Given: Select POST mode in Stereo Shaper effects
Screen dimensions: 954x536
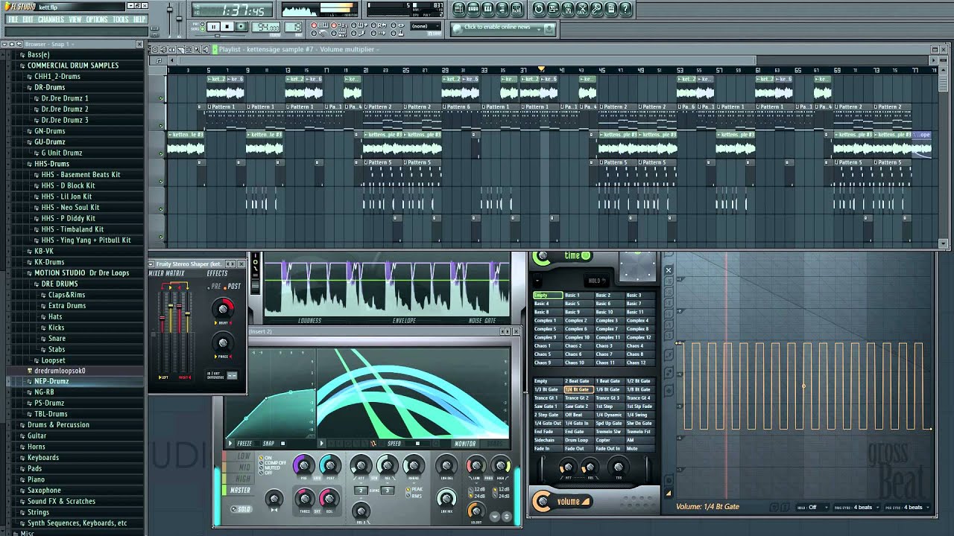Looking at the screenshot, I should coord(234,287).
